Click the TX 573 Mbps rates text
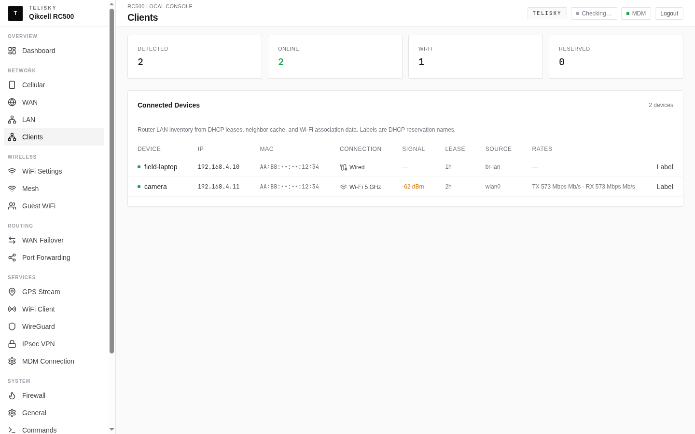Screen dimensions: 695x434 (x=584, y=187)
